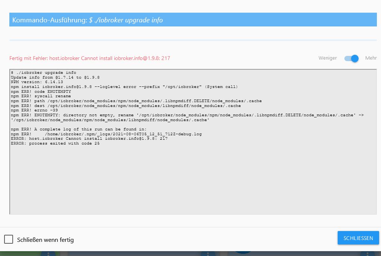Click the 'npm ERR! path' log line
This screenshot has width=381, height=256.
pos(136,101)
